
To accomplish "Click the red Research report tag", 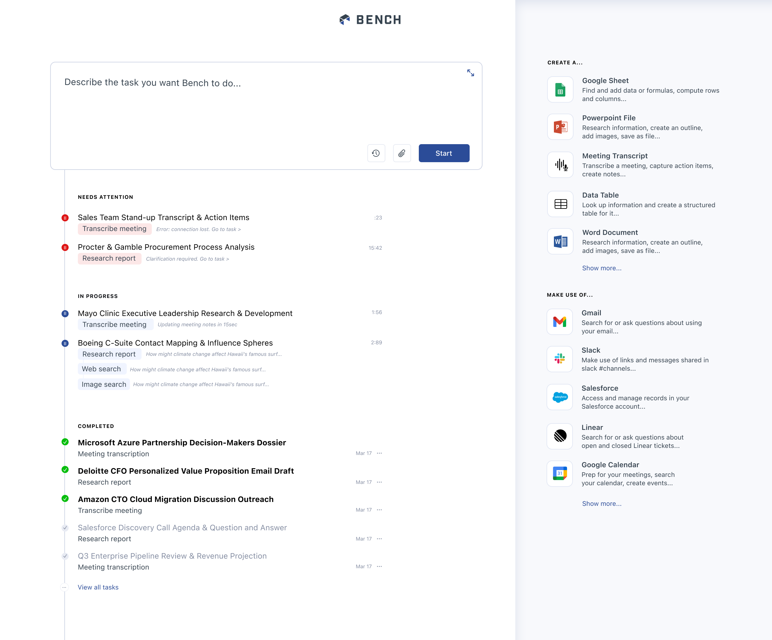I will (109, 259).
